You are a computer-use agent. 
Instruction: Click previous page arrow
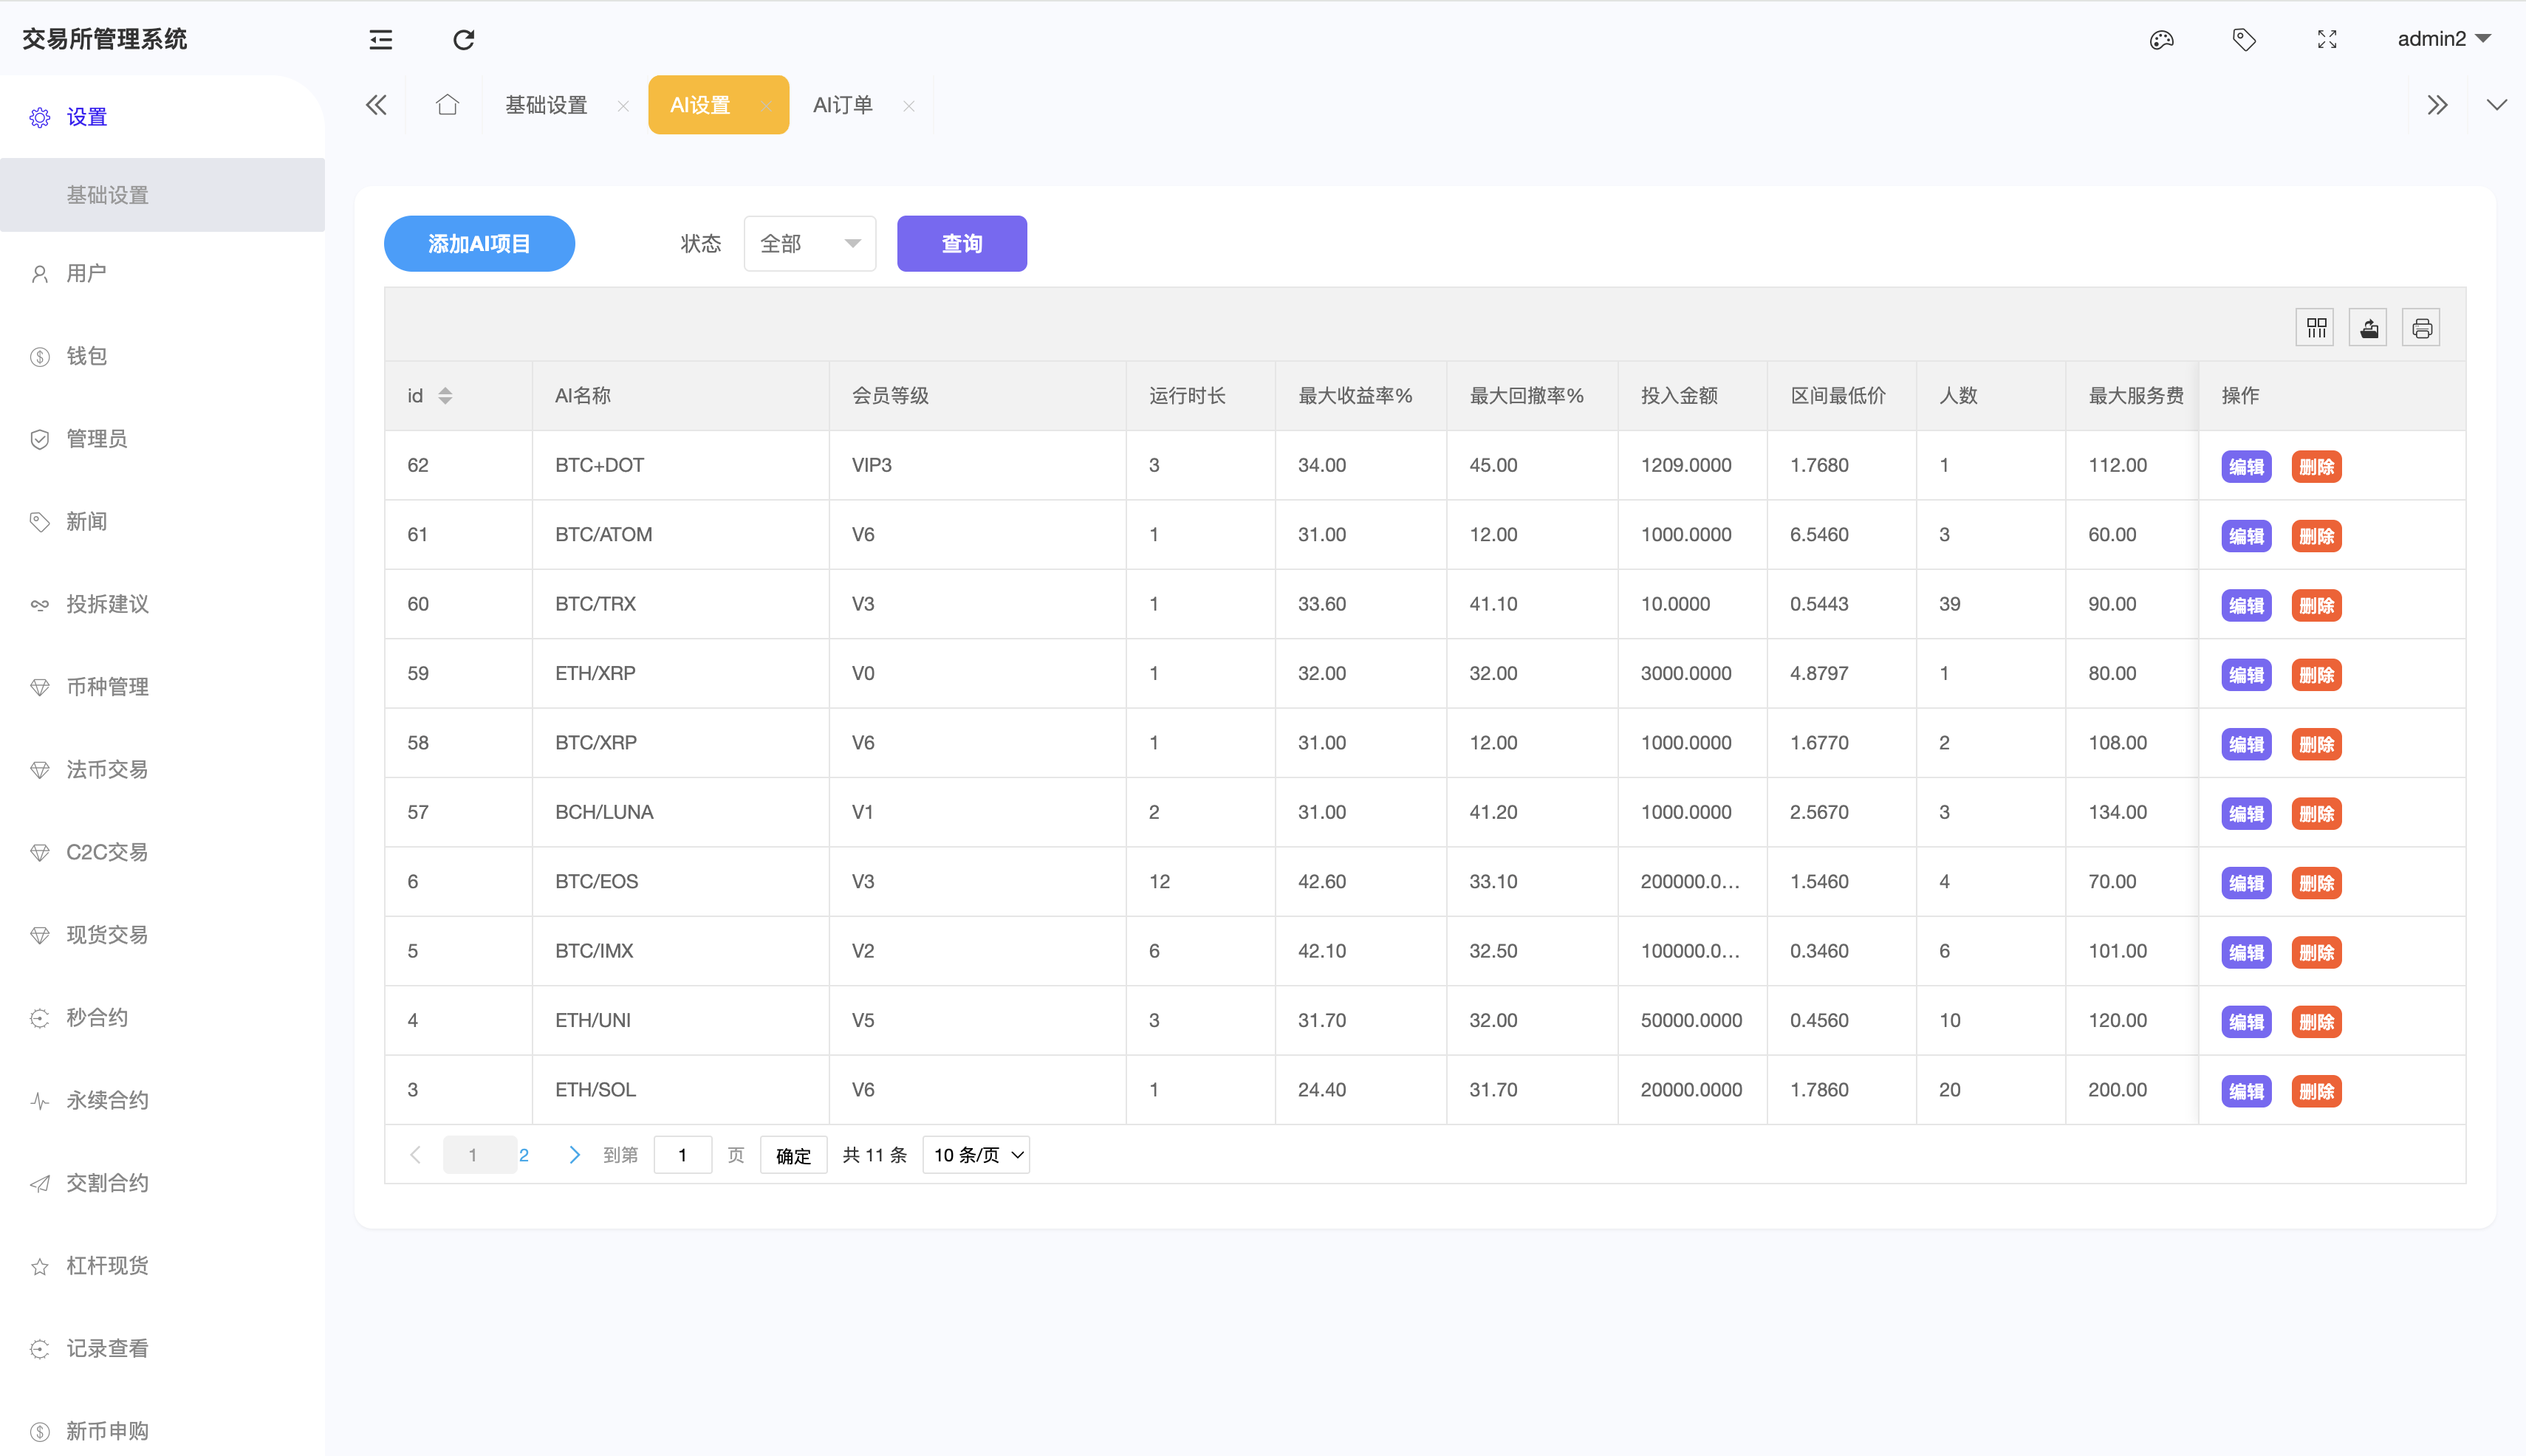pyautogui.click(x=415, y=1155)
